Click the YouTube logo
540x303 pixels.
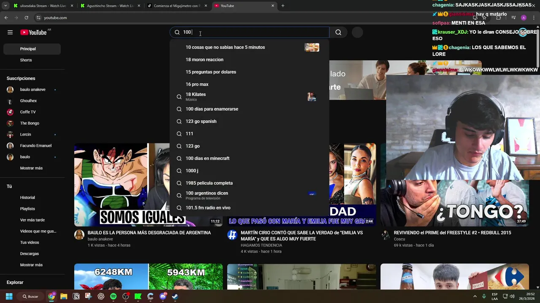coord(33,32)
